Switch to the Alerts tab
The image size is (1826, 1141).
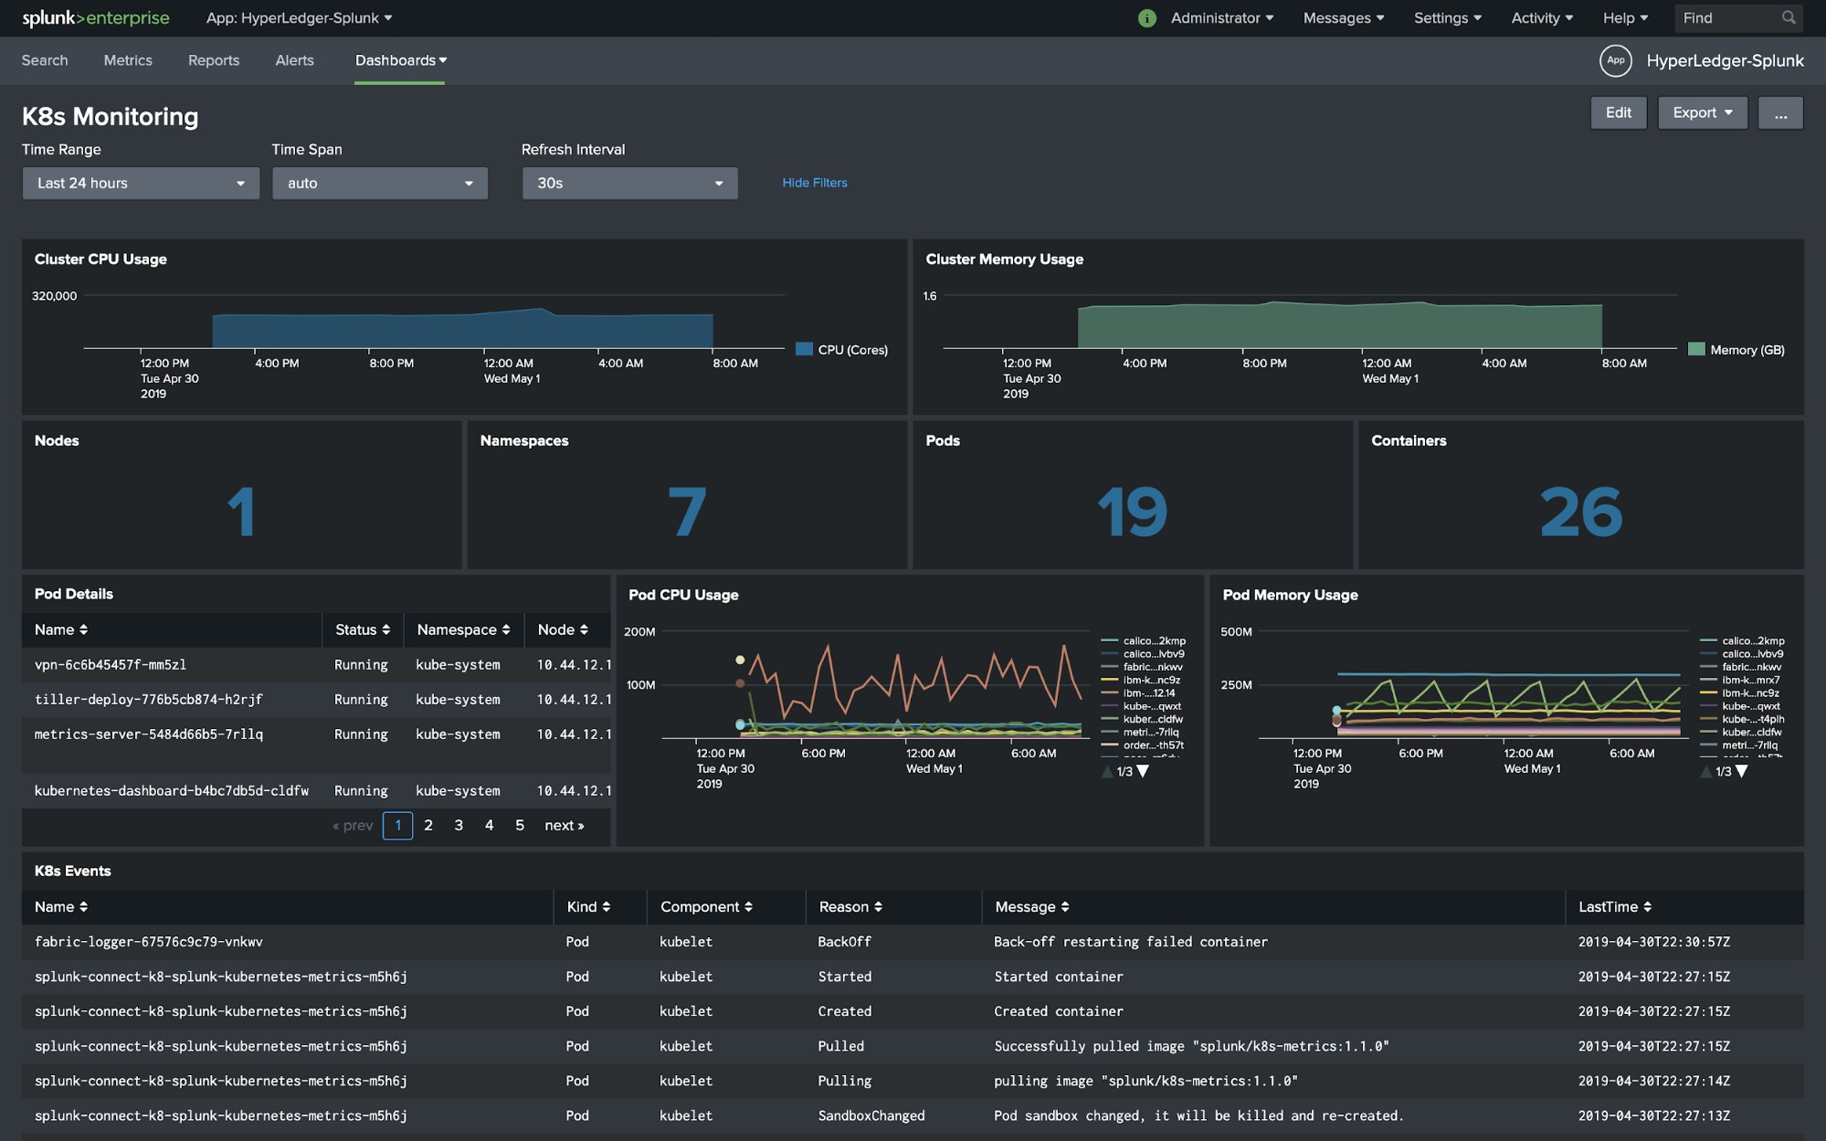(294, 60)
